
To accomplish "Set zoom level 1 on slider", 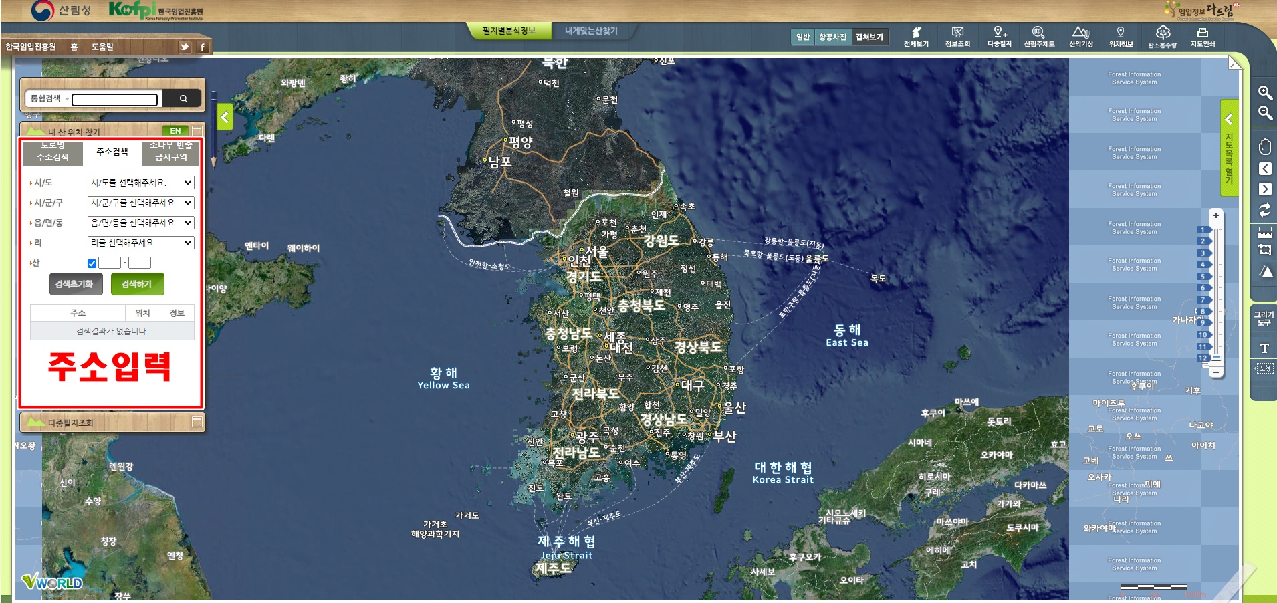I will (1203, 230).
